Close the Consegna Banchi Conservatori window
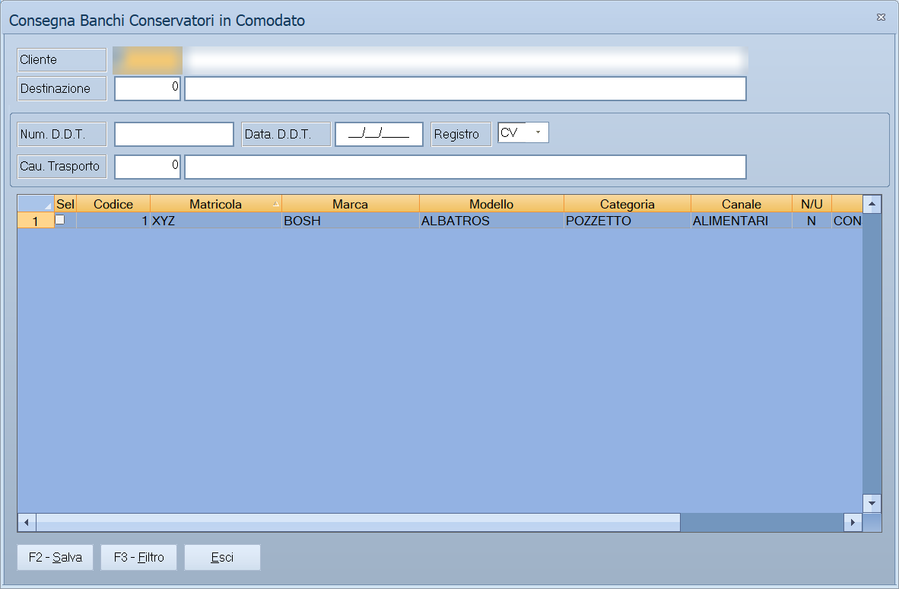899x589 pixels. (x=882, y=18)
